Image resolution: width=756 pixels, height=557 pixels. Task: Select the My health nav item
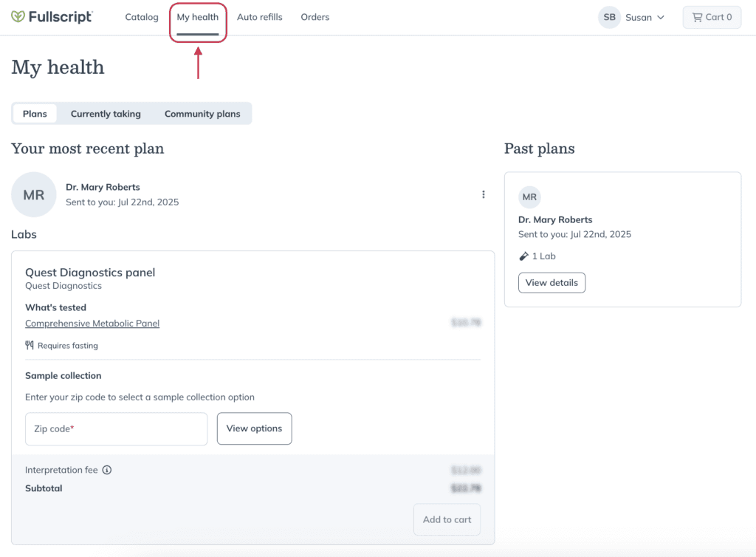pos(198,18)
